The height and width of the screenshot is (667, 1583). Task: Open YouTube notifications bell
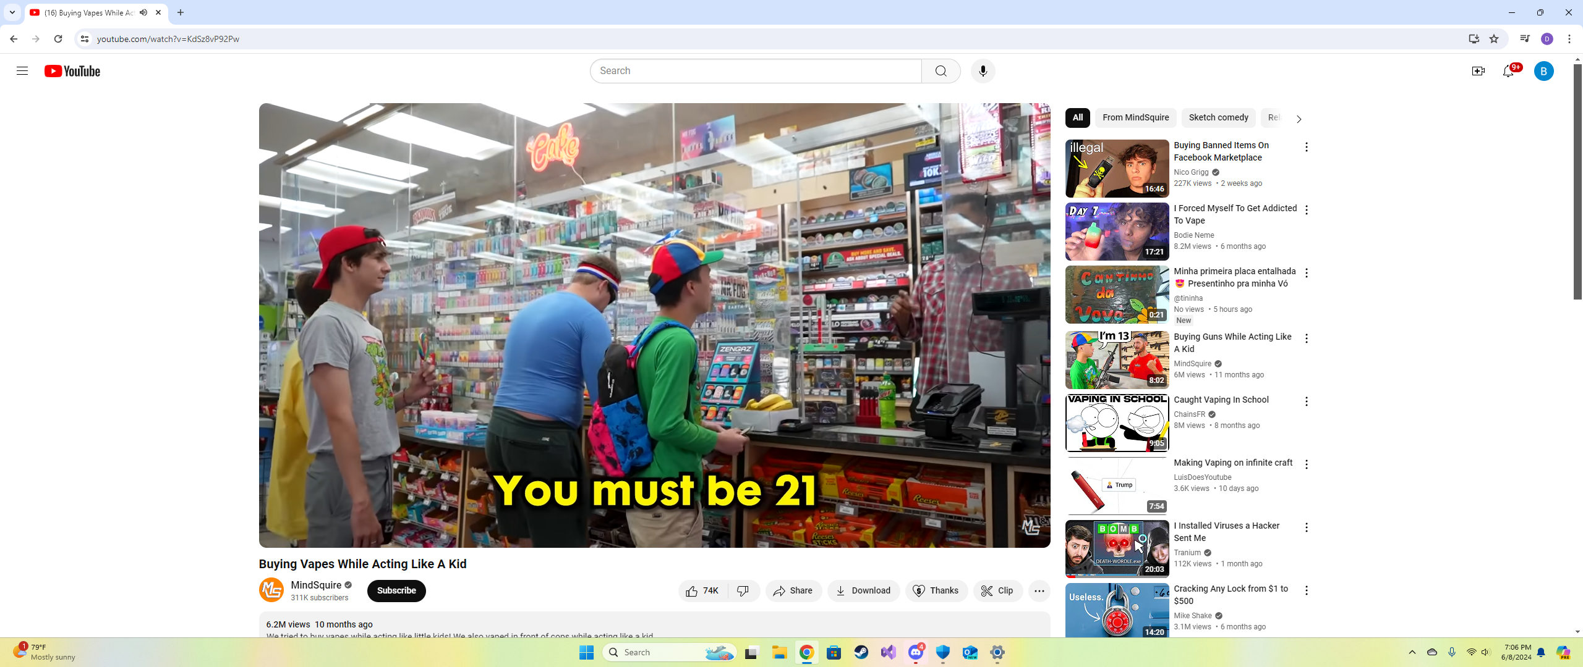pos(1508,71)
